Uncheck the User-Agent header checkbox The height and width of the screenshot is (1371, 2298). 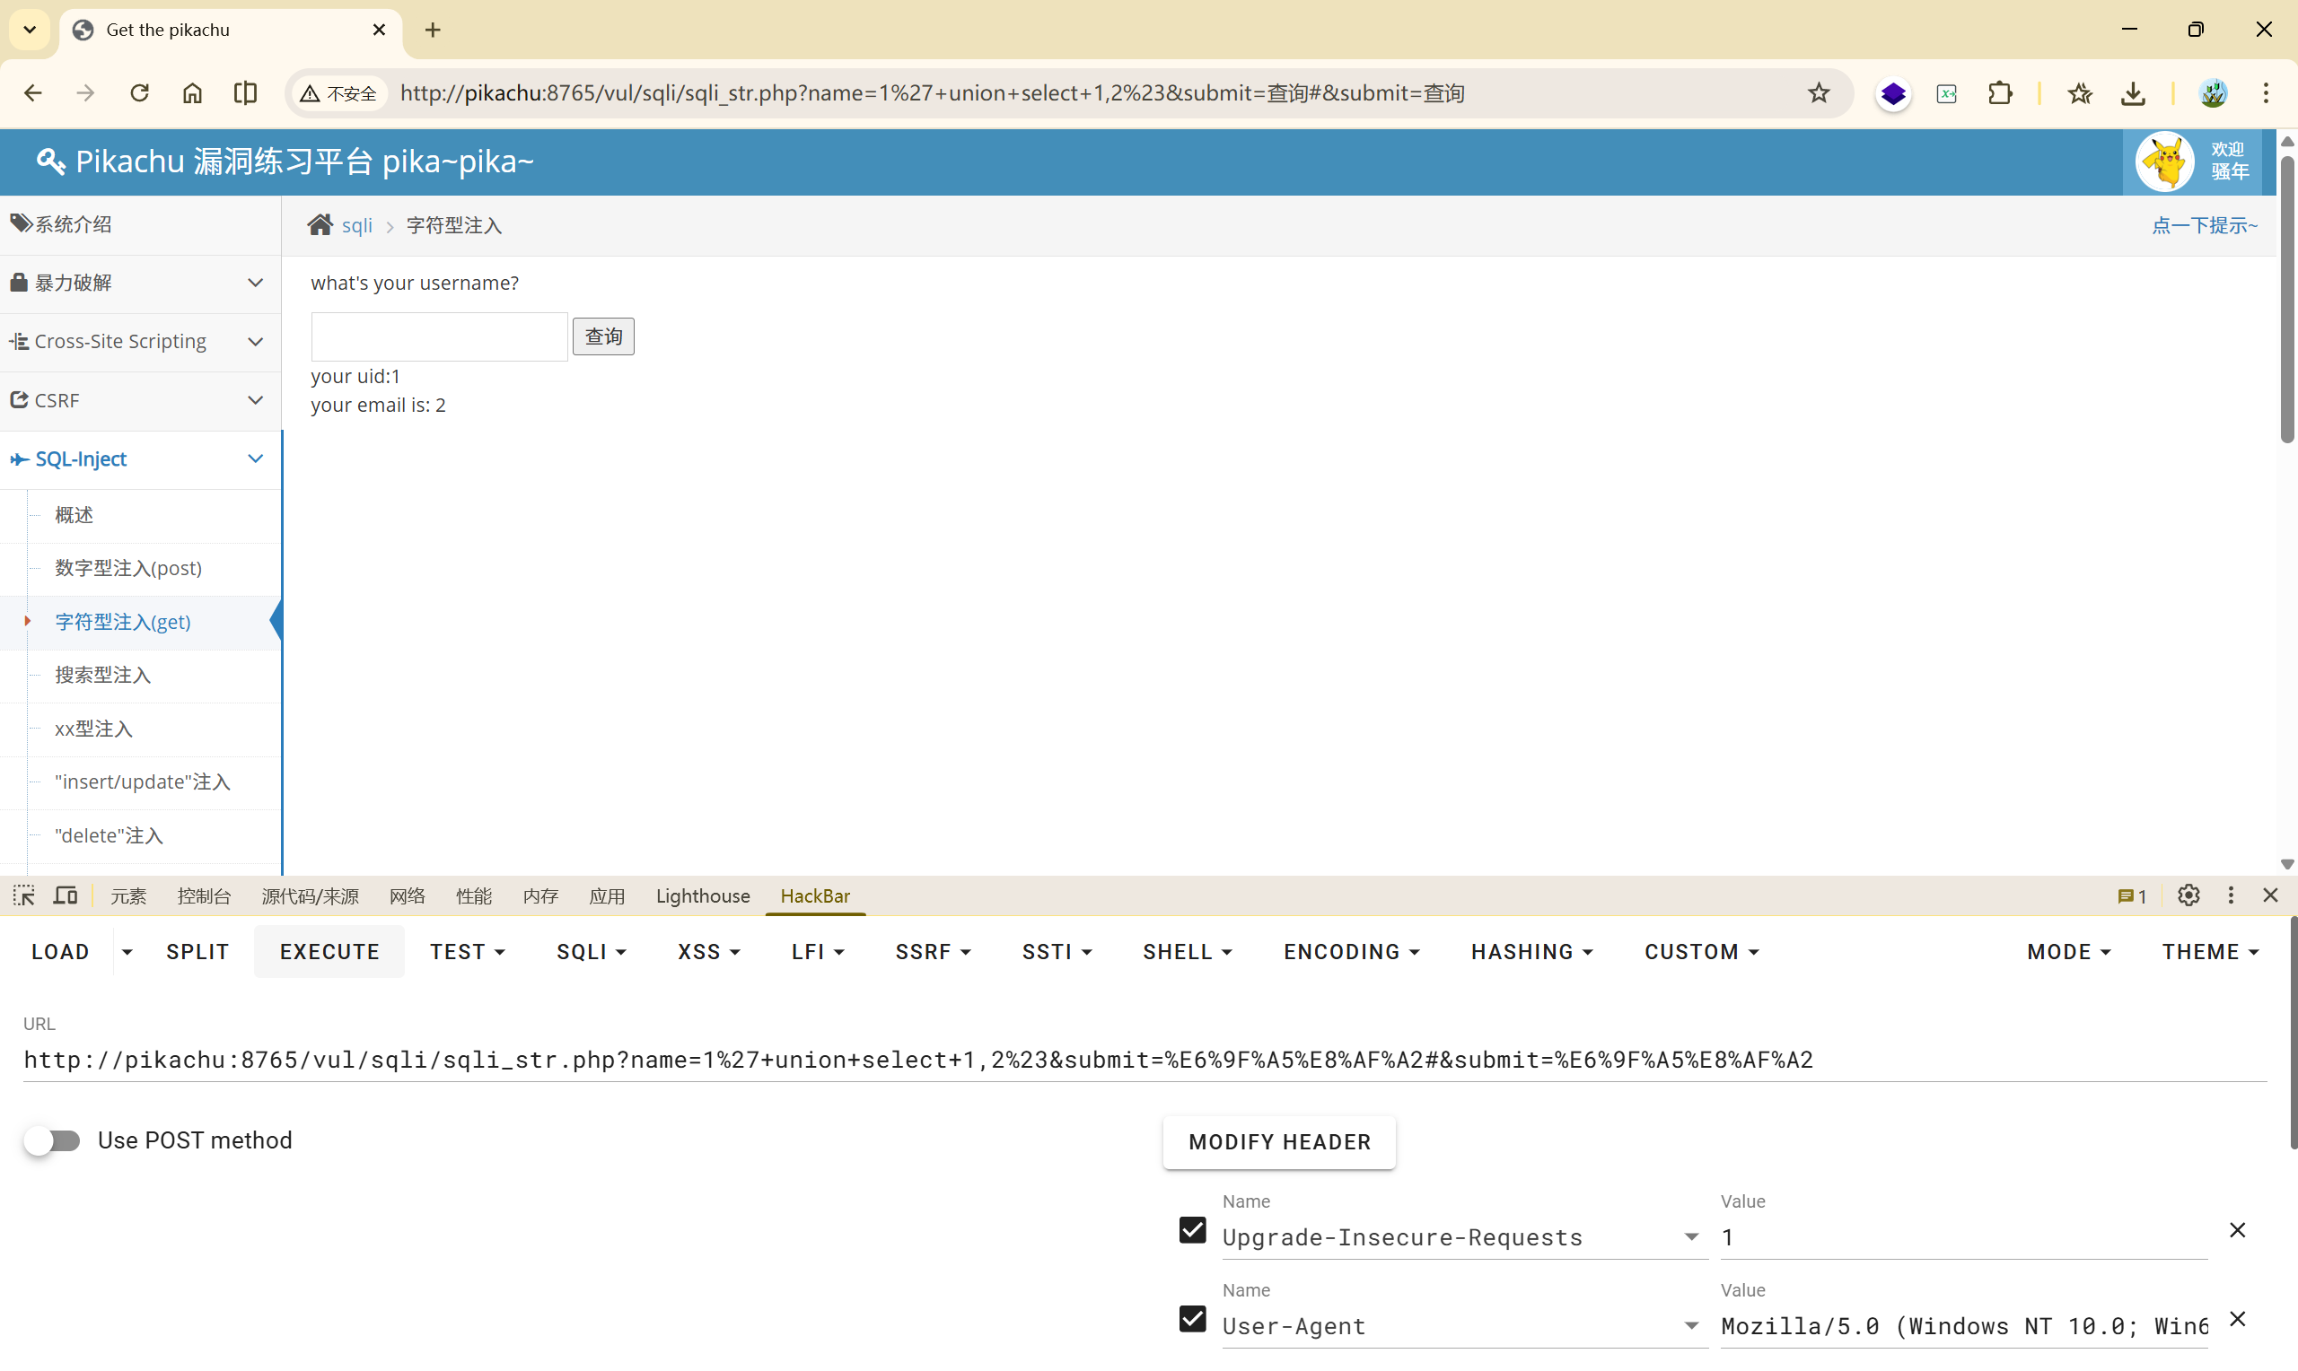coord(1192,1319)
